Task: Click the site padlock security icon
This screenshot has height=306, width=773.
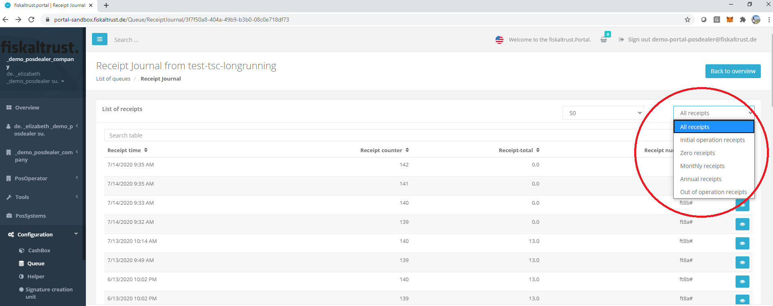Action: tap(48, 20)
